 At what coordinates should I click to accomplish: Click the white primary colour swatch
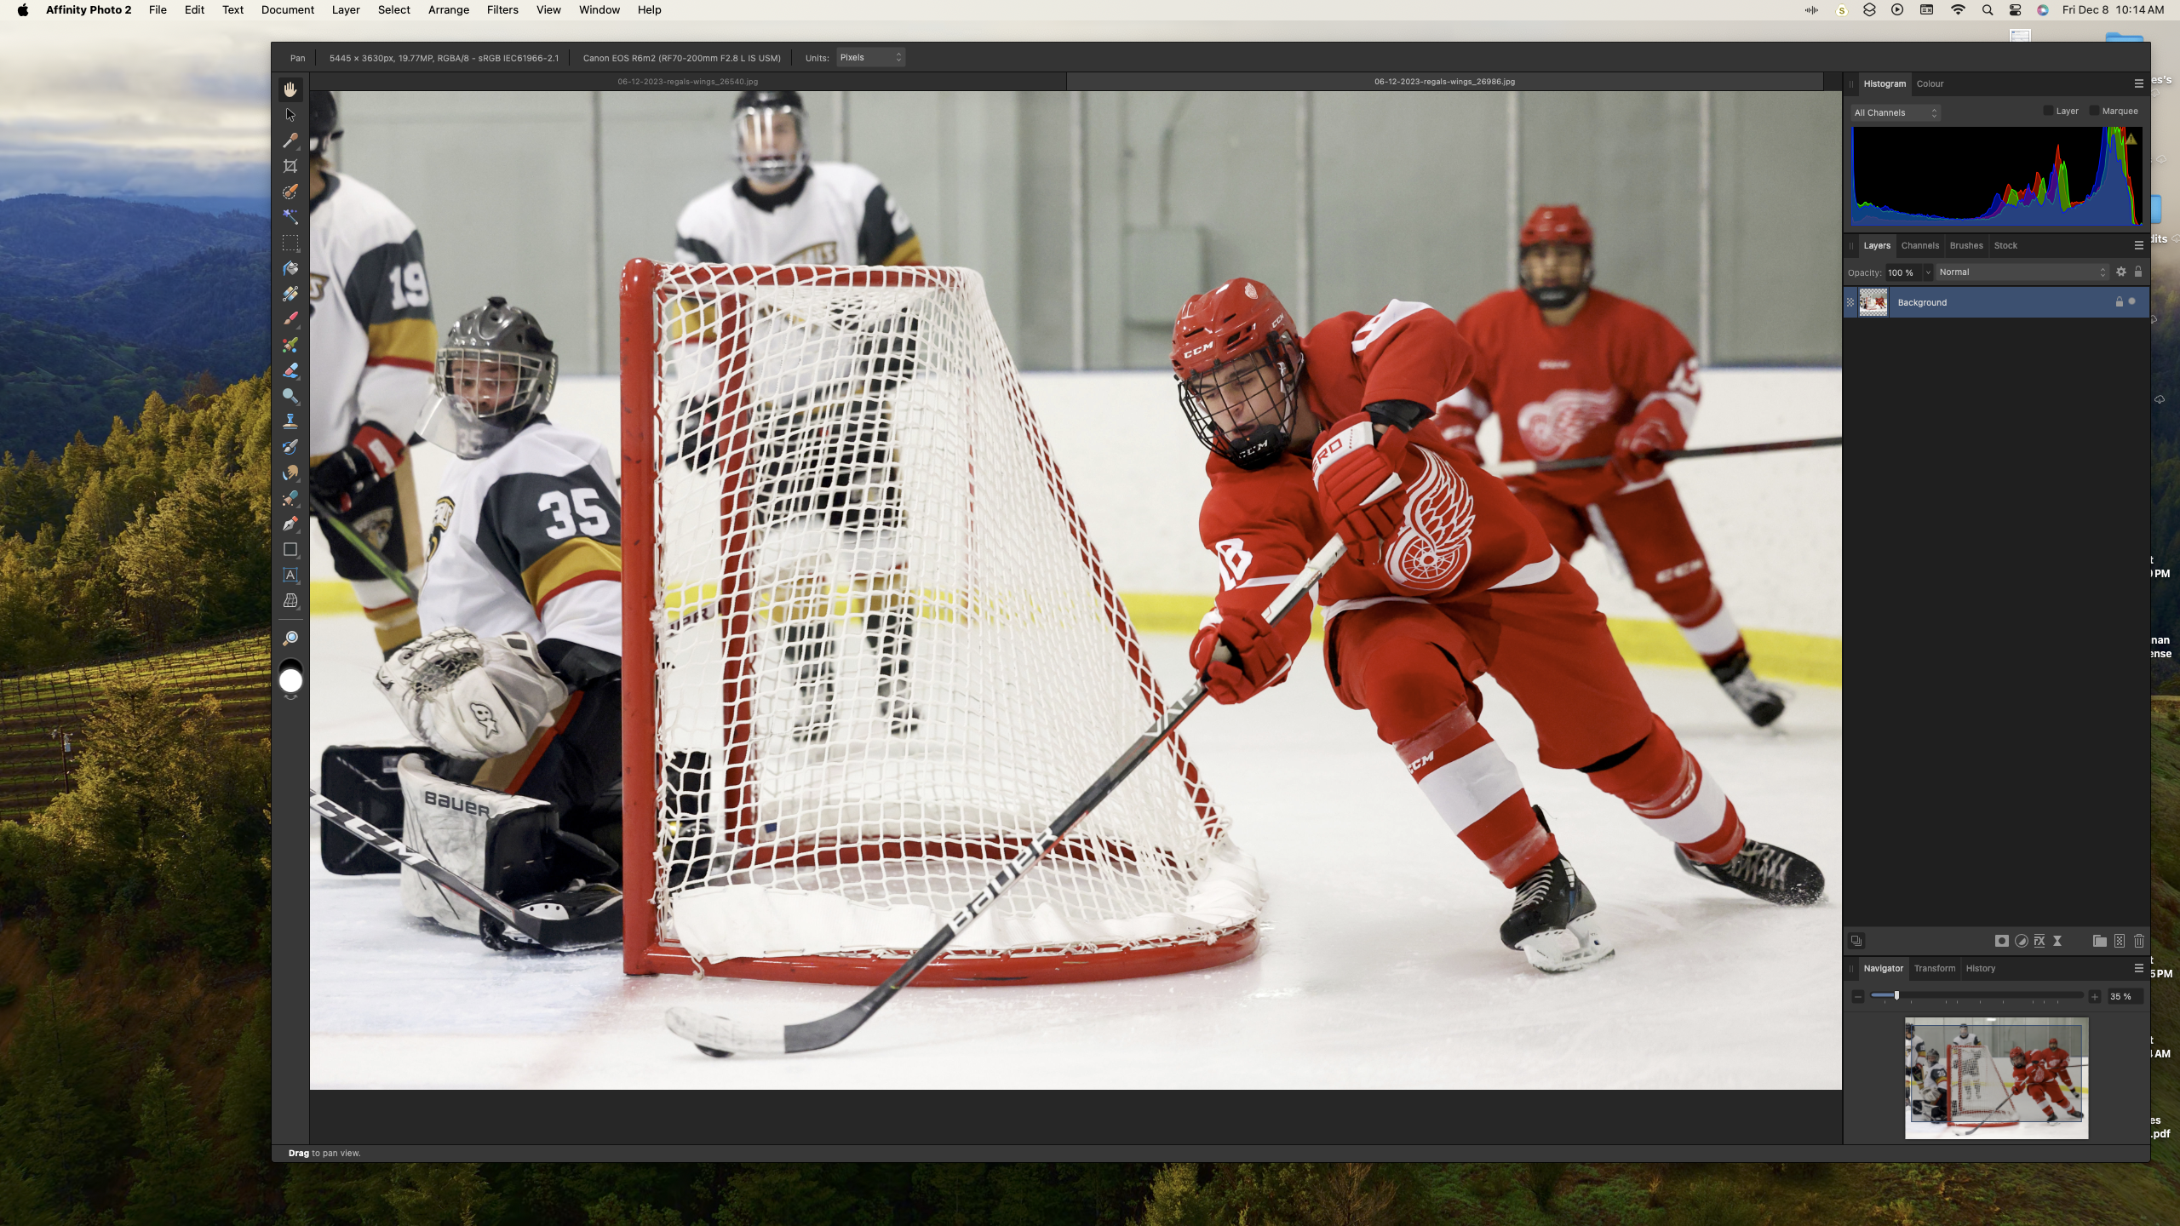pos(290,680)
